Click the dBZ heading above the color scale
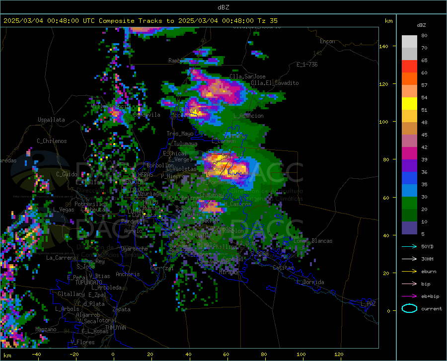 point(421,25)
